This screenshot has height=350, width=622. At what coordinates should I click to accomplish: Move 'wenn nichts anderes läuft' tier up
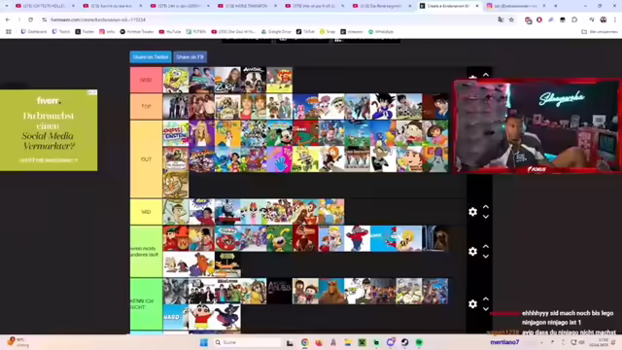(x=486, y=246)
